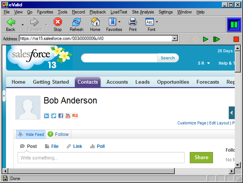Viewport: 243px width, 183px height.
Task: Open Bob Anderson's Klout icon
Action: 75,115
